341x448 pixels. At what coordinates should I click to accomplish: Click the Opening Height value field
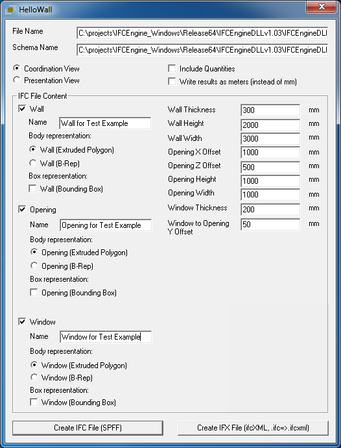(x=270, y=181)
